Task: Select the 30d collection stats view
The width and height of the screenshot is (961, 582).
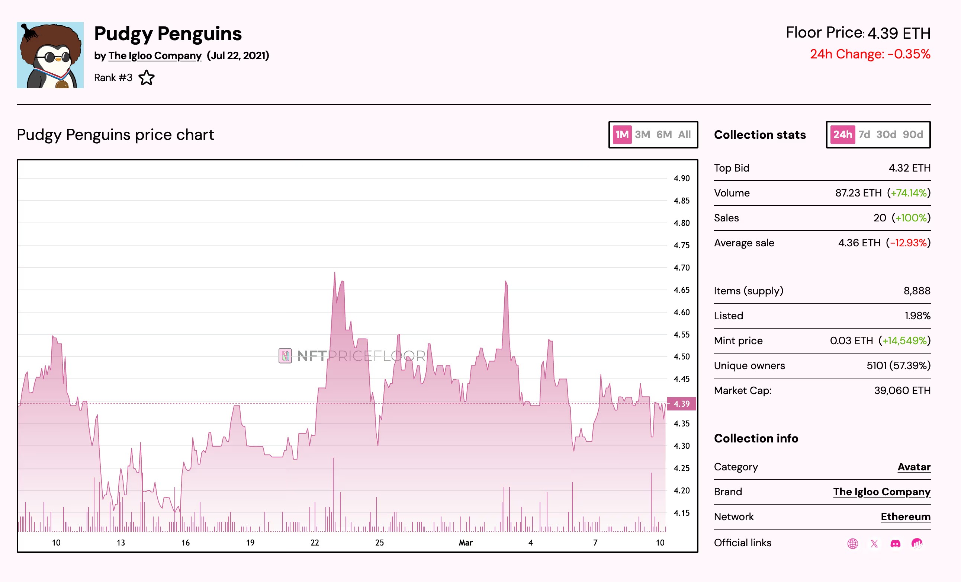Action: [x=887, y=135]
